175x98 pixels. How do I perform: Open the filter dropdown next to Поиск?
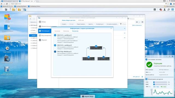(121, 24)
